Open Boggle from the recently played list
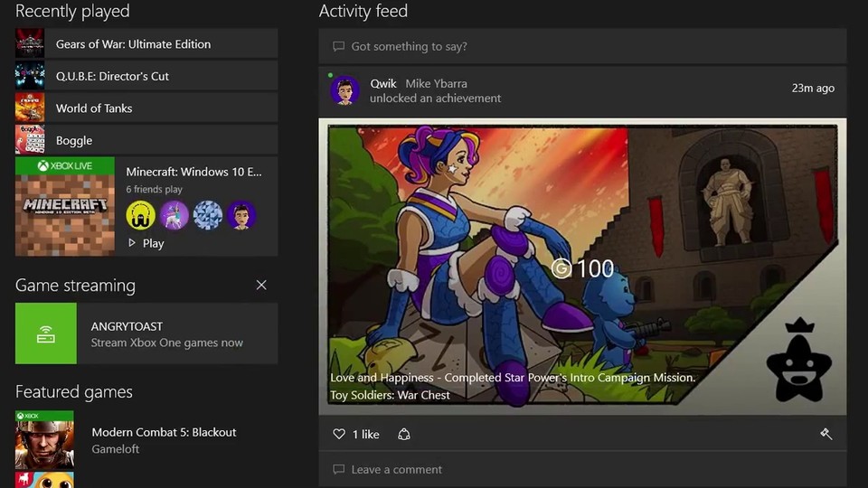Image resolution: width=868 pixels, height=488 pixels. (x=74, y=140)
